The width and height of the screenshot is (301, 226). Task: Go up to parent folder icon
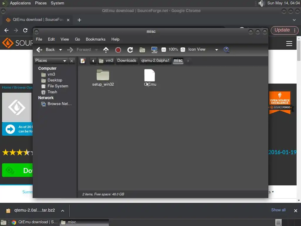pyautogui.click(x=106, y=50)
